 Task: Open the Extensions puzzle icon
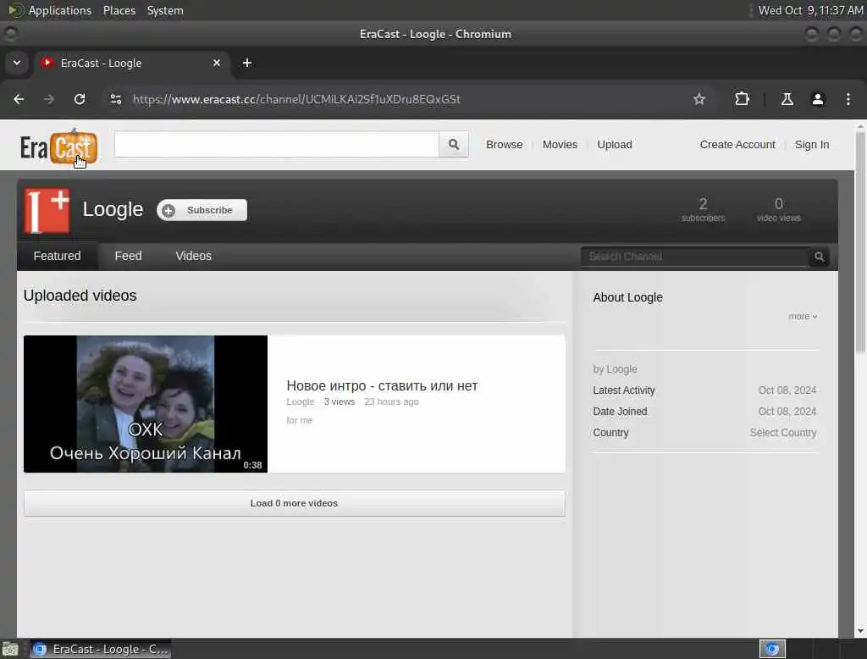(742, 99)
